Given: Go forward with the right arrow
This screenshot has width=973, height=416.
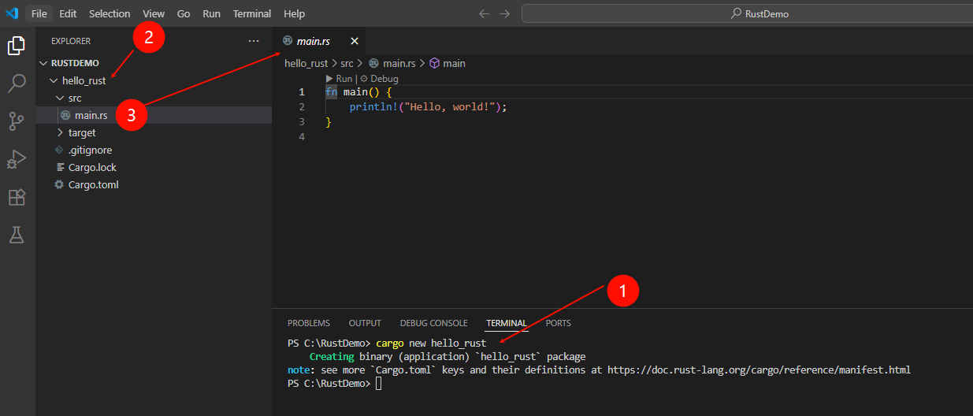Looking at the screenshot, I should click(x=504, y=13).
